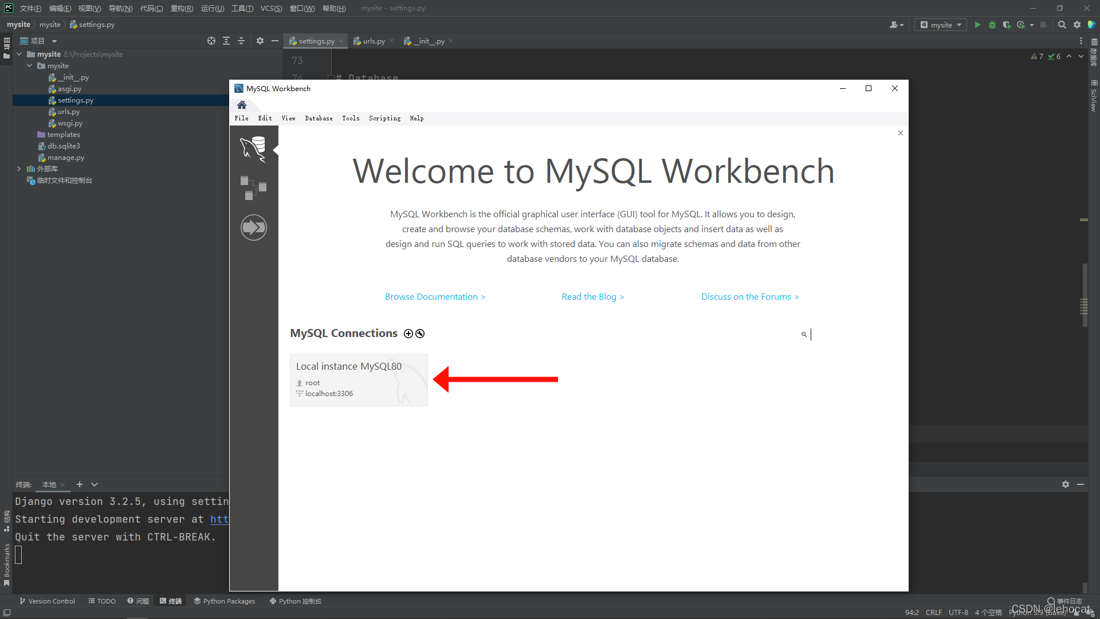Screen dimensions: 1100x619
Task: Go to next highlighted error arrow
Action: tap(1081, 56)
